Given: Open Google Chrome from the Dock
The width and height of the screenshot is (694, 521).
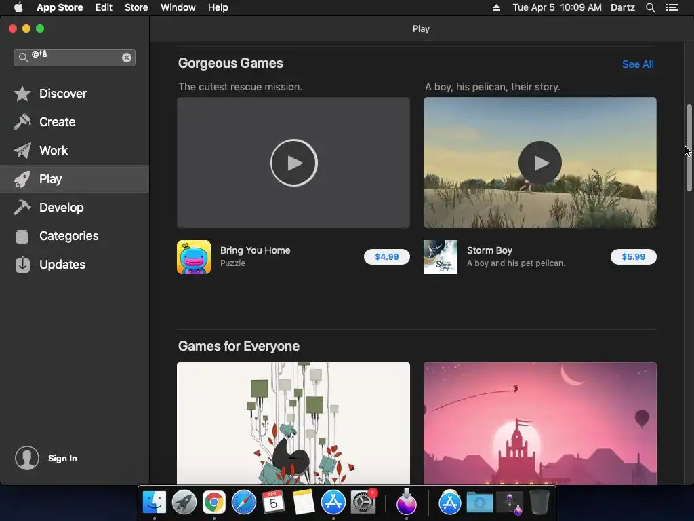Looking at the screenshot, I should click(x=214, y=503).
